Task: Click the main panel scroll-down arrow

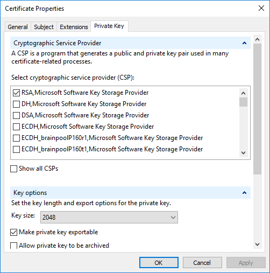Action: point(257,244)
